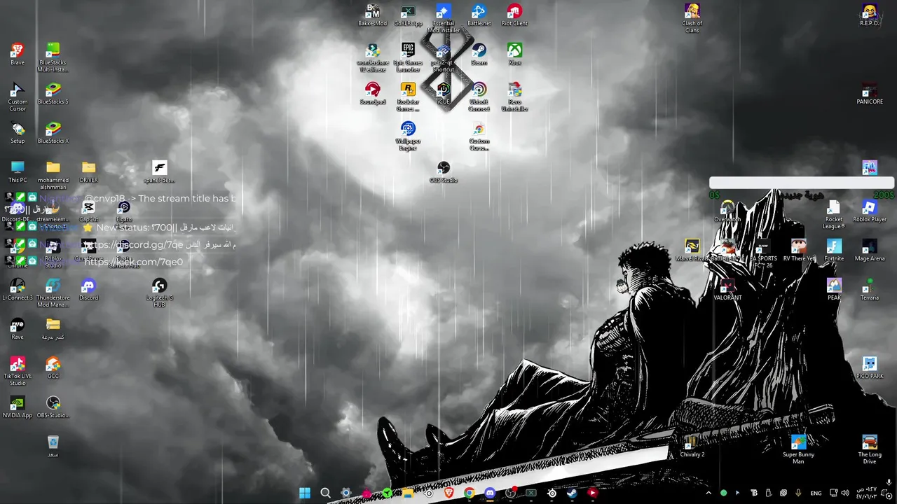Open Rockstar Games Launcher shortcut
The height and width of the screenshot is (504, 897).
click(x=408, y=96)
